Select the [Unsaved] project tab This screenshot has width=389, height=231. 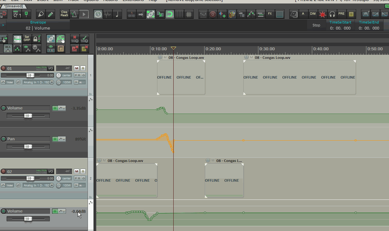click(x=13, y=6)
